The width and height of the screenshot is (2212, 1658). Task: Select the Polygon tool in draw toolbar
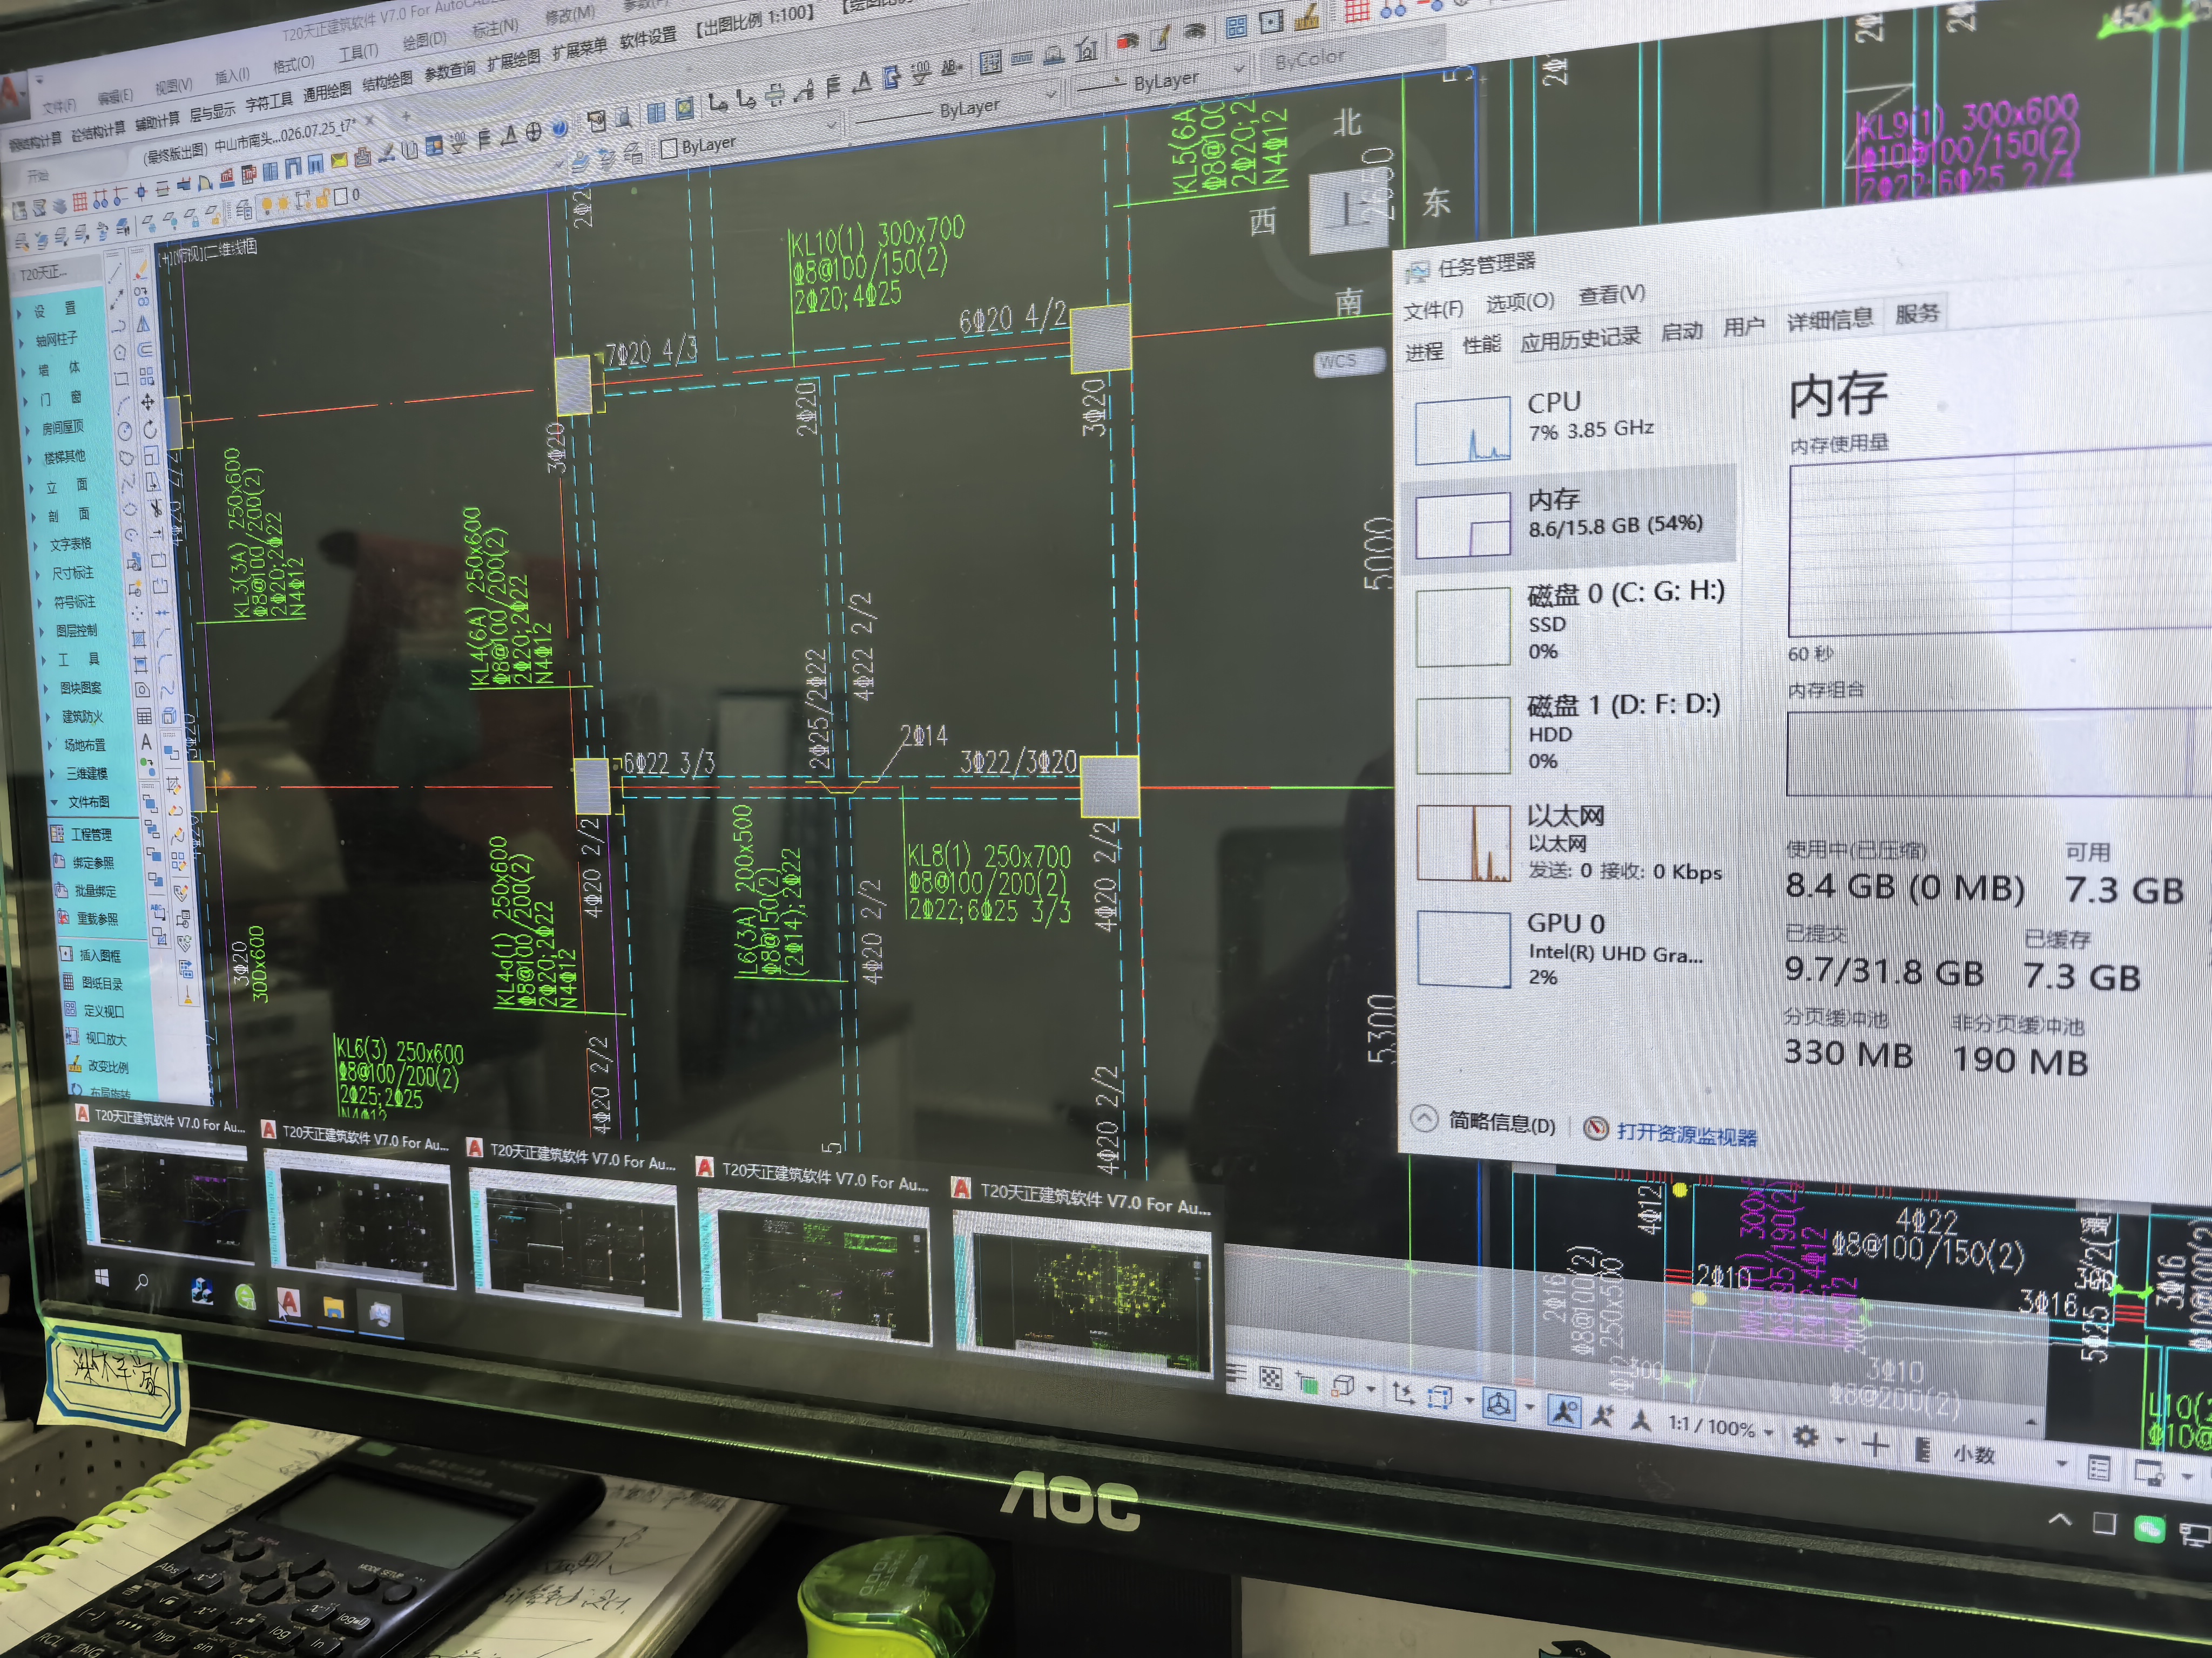click(119, 352)
